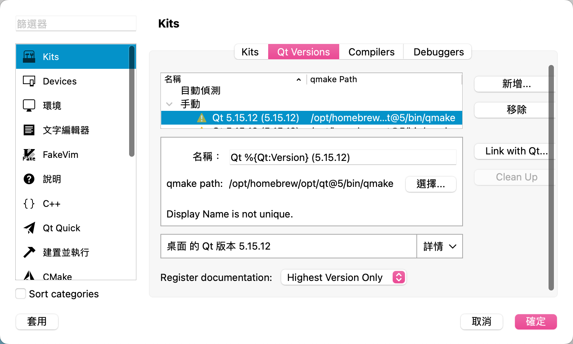Click the 建置並執行 hammer icon
573x344 pixels.
pyautogui.click(x=29, y=252)
